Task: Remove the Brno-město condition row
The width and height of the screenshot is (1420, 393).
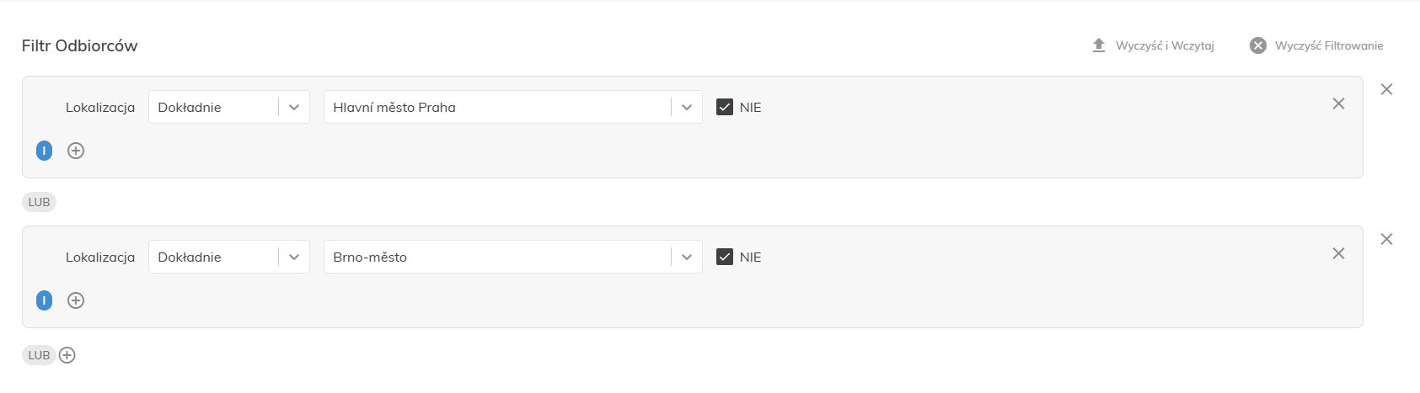Action: [1338, 253]
